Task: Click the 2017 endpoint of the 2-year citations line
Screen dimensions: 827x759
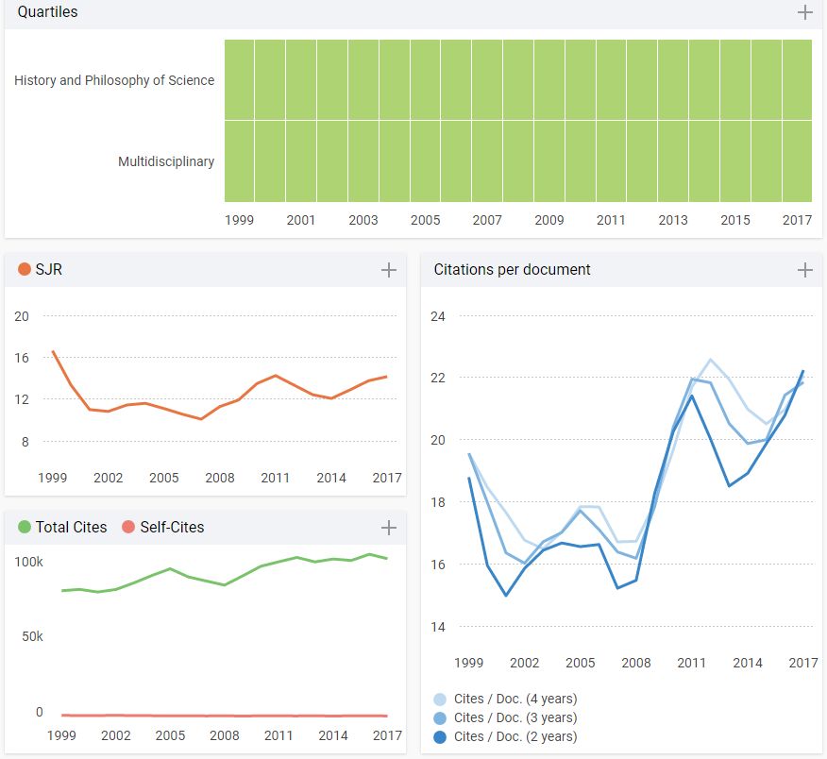Action: click(x=802, y=372)
